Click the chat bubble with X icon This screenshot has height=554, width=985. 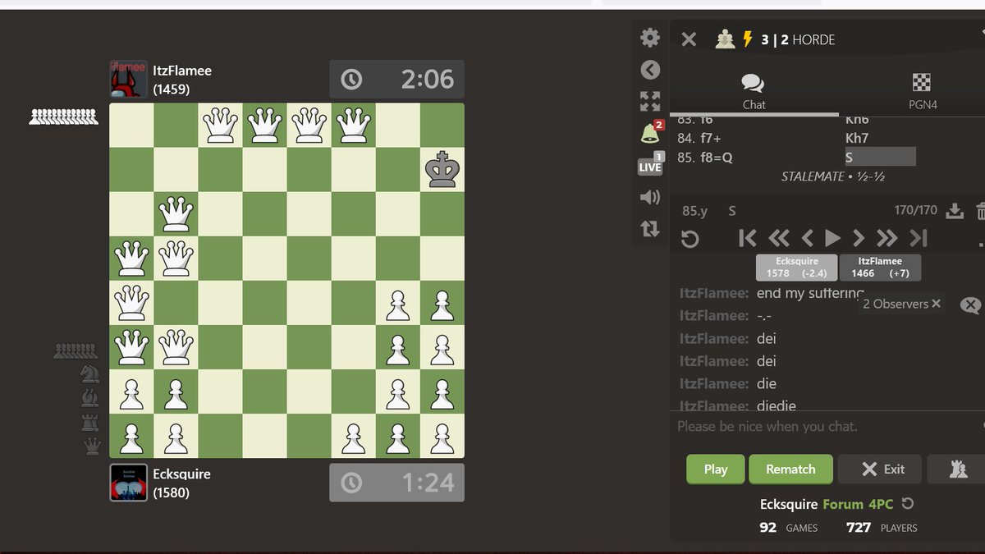click(x=970, y=305)
